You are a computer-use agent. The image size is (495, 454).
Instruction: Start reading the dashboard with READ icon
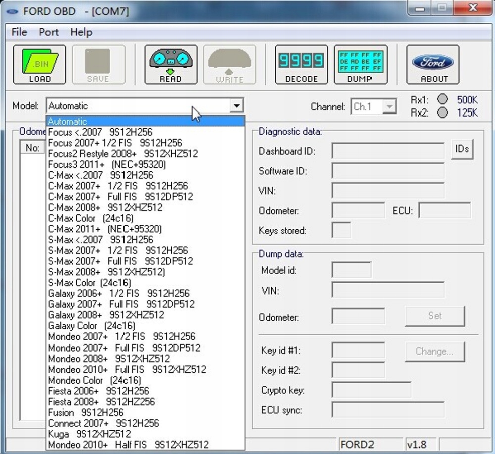coord(170,64)
